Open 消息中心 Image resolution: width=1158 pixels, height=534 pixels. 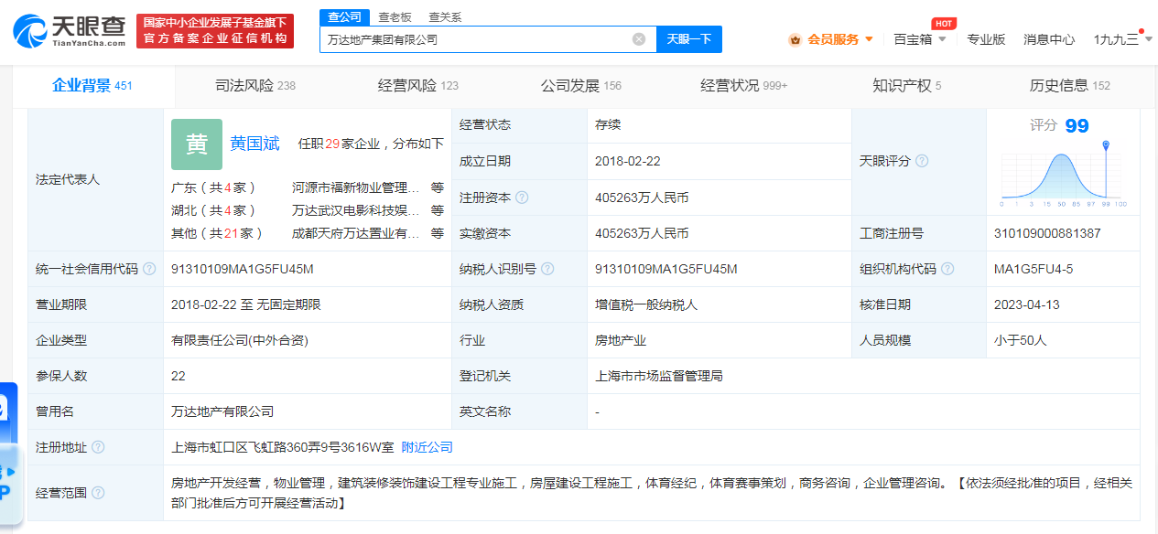pyautogui.click(x=1049, y=39)
